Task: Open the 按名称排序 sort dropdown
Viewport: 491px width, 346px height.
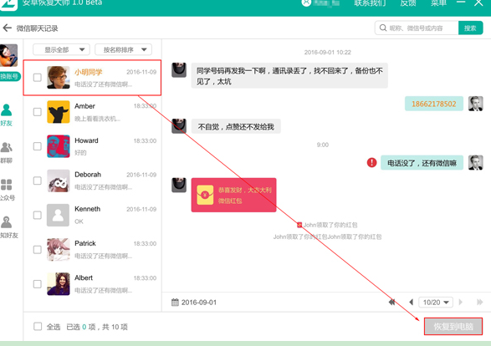Action: pyautogui.click(x=123, y=49)
